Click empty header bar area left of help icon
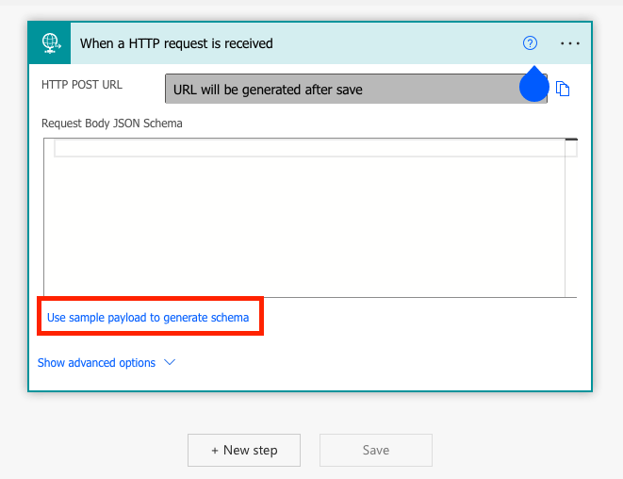The image size is (623, 479). tap(398, 43)
